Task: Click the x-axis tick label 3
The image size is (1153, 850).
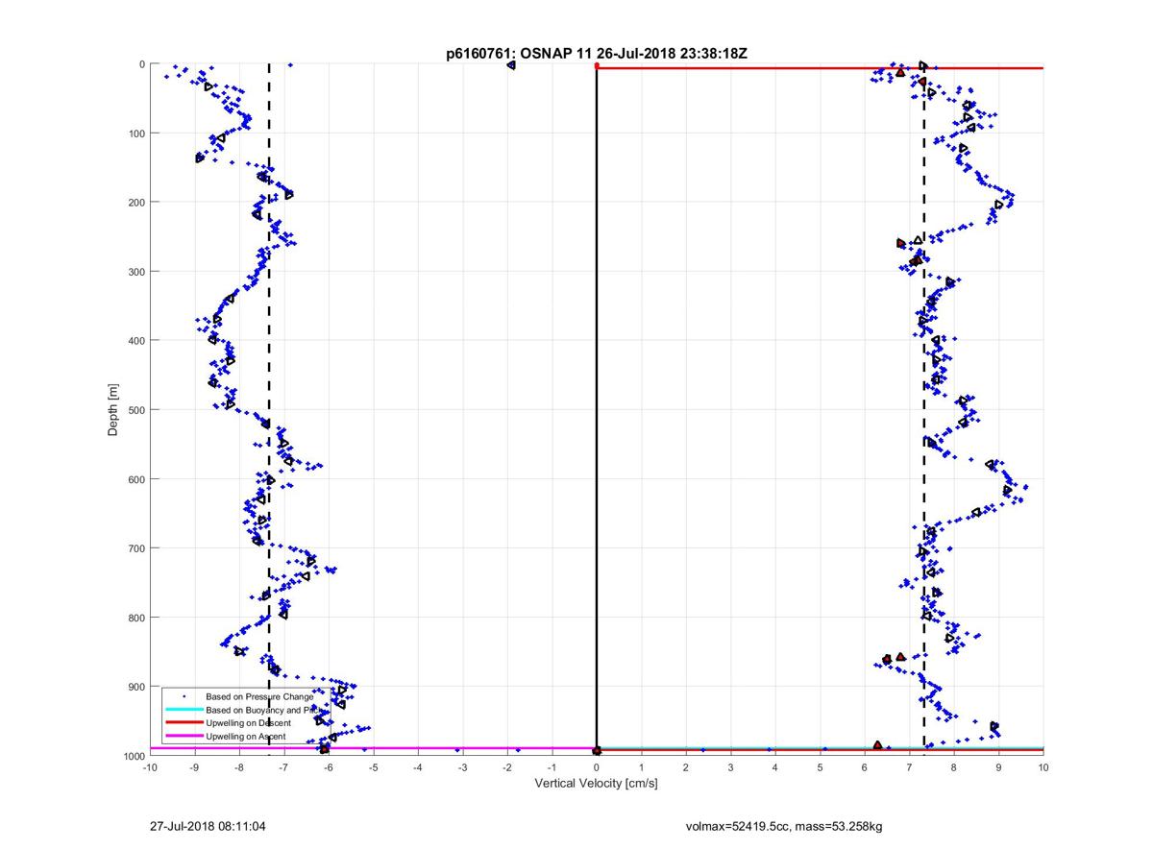Action: coord(730,767)
